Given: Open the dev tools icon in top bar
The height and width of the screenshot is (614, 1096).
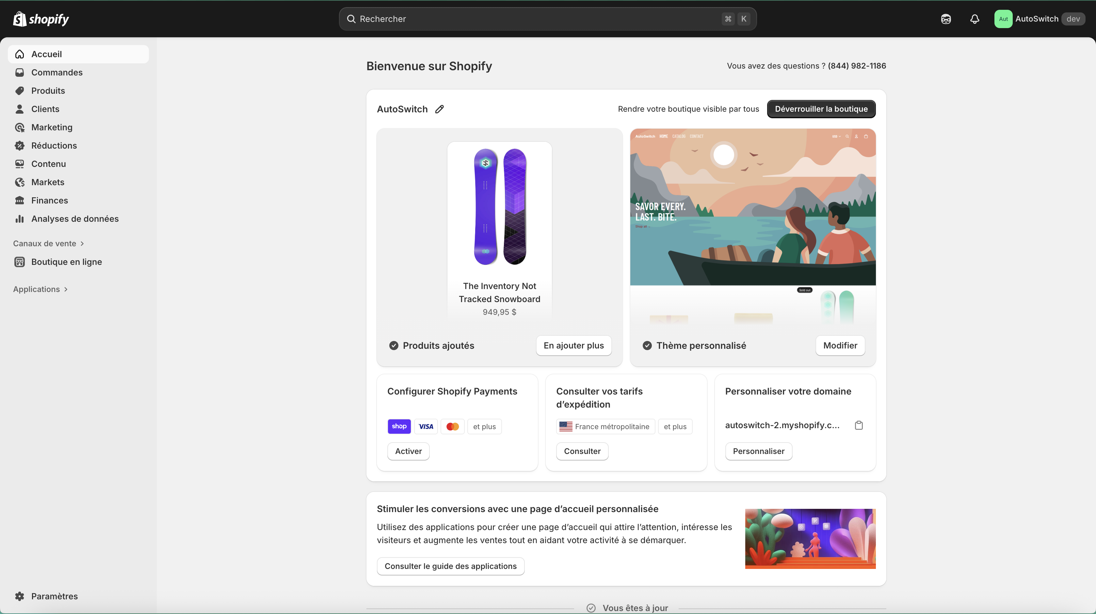Looking at the screenshot, I should point(945,19).
